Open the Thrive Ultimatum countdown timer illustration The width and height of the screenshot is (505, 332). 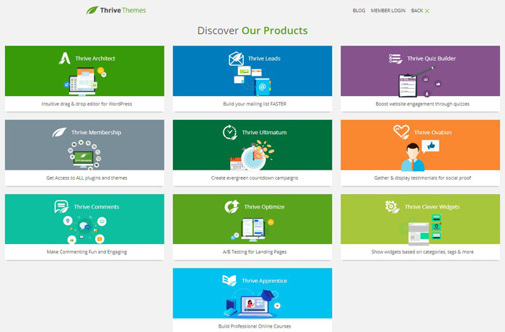point(252,155)
